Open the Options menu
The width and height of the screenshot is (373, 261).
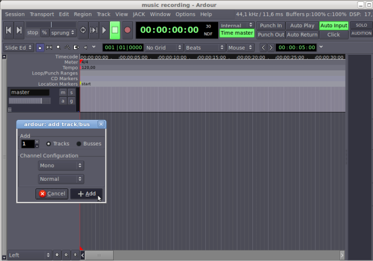(x=185, y=14)
